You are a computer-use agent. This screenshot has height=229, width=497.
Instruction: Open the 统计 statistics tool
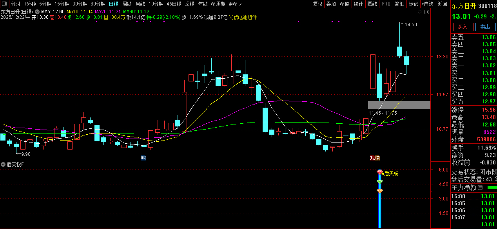[358, 4]
